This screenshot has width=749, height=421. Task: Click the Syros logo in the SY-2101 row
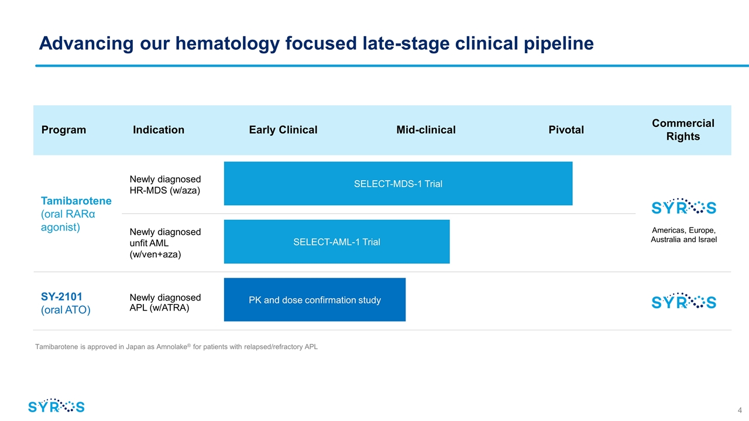pos(683,301)
